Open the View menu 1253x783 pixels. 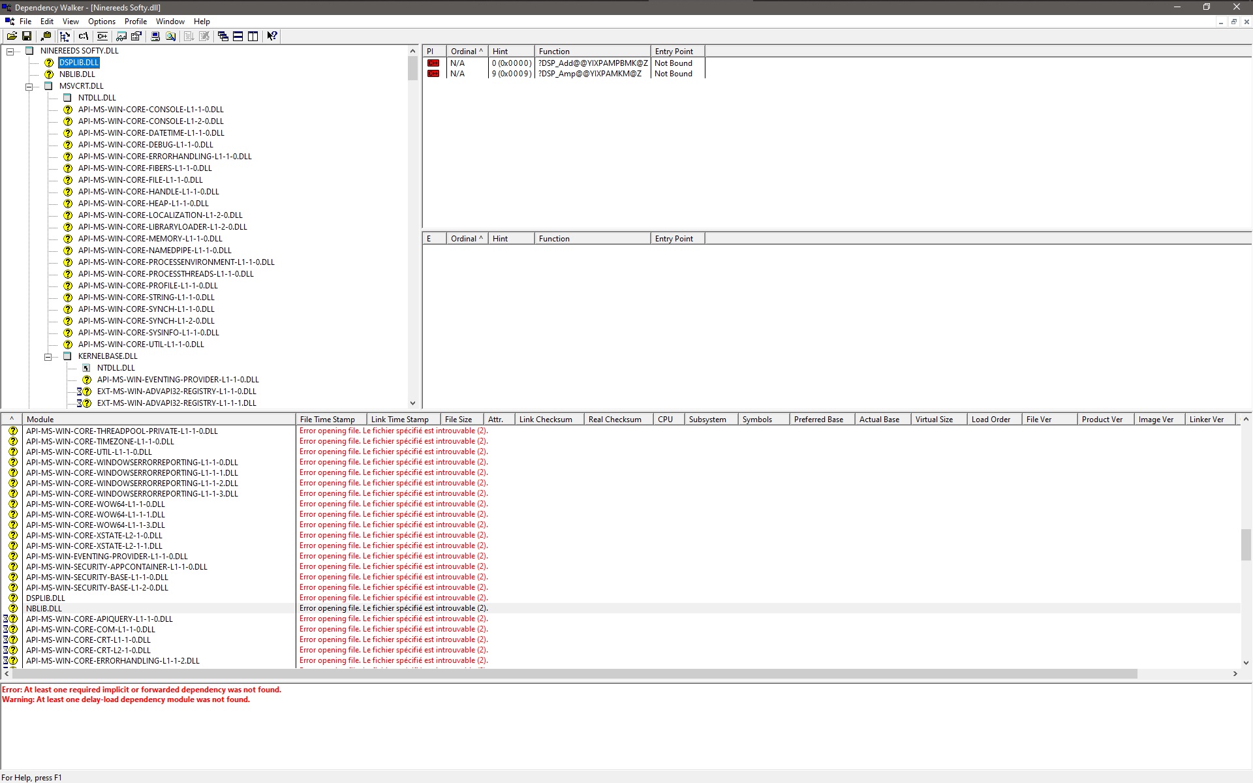pyautogui.click(x=70, y=22)
